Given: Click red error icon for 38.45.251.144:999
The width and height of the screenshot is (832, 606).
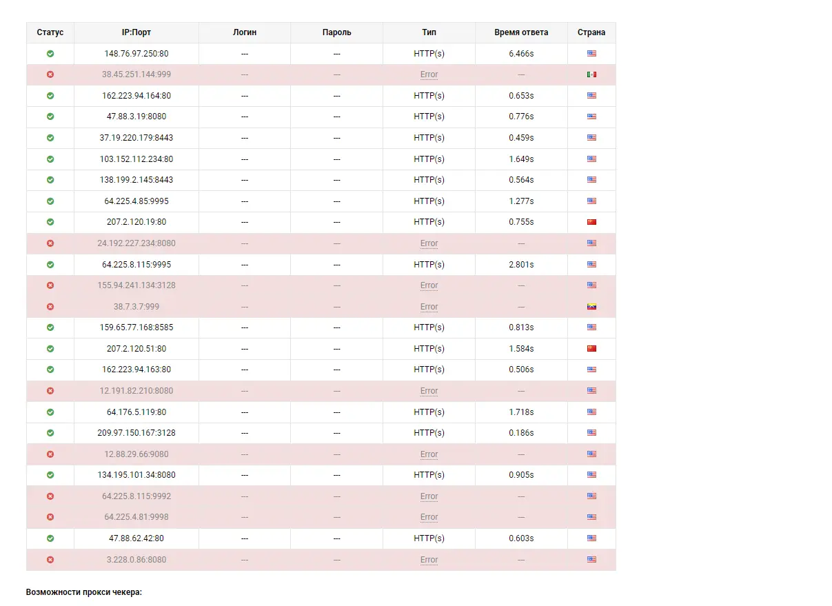Looking at the screenshot, I should [50, 74].
